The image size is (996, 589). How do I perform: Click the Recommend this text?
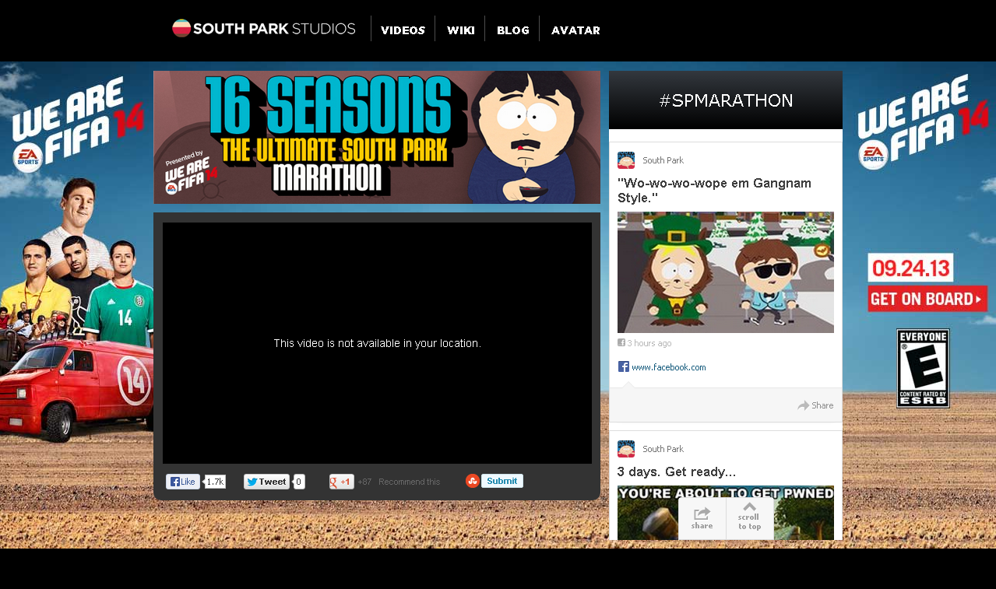coord(409,482)
